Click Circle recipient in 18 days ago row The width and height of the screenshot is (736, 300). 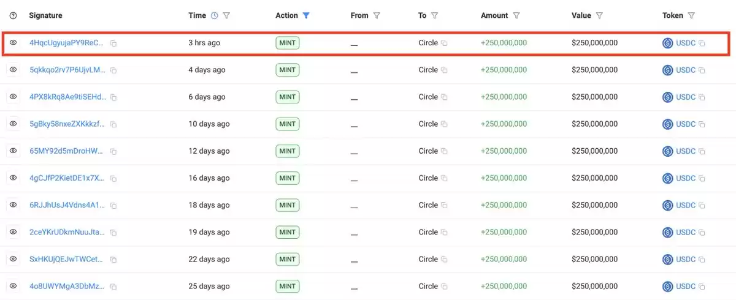(x=428, y=205)
